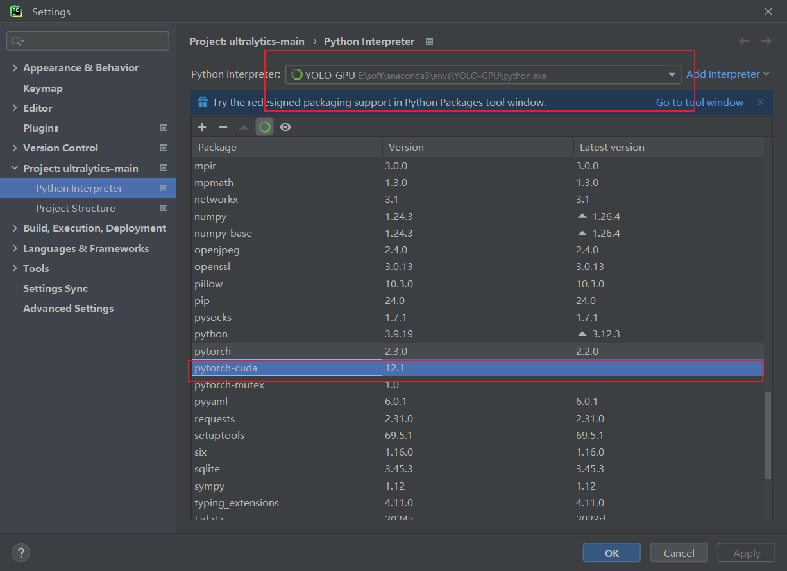Click the upgrade arrow for numpy-base latest version
Viewport: 787px width, 571px height.
click(x=582, y=233)
